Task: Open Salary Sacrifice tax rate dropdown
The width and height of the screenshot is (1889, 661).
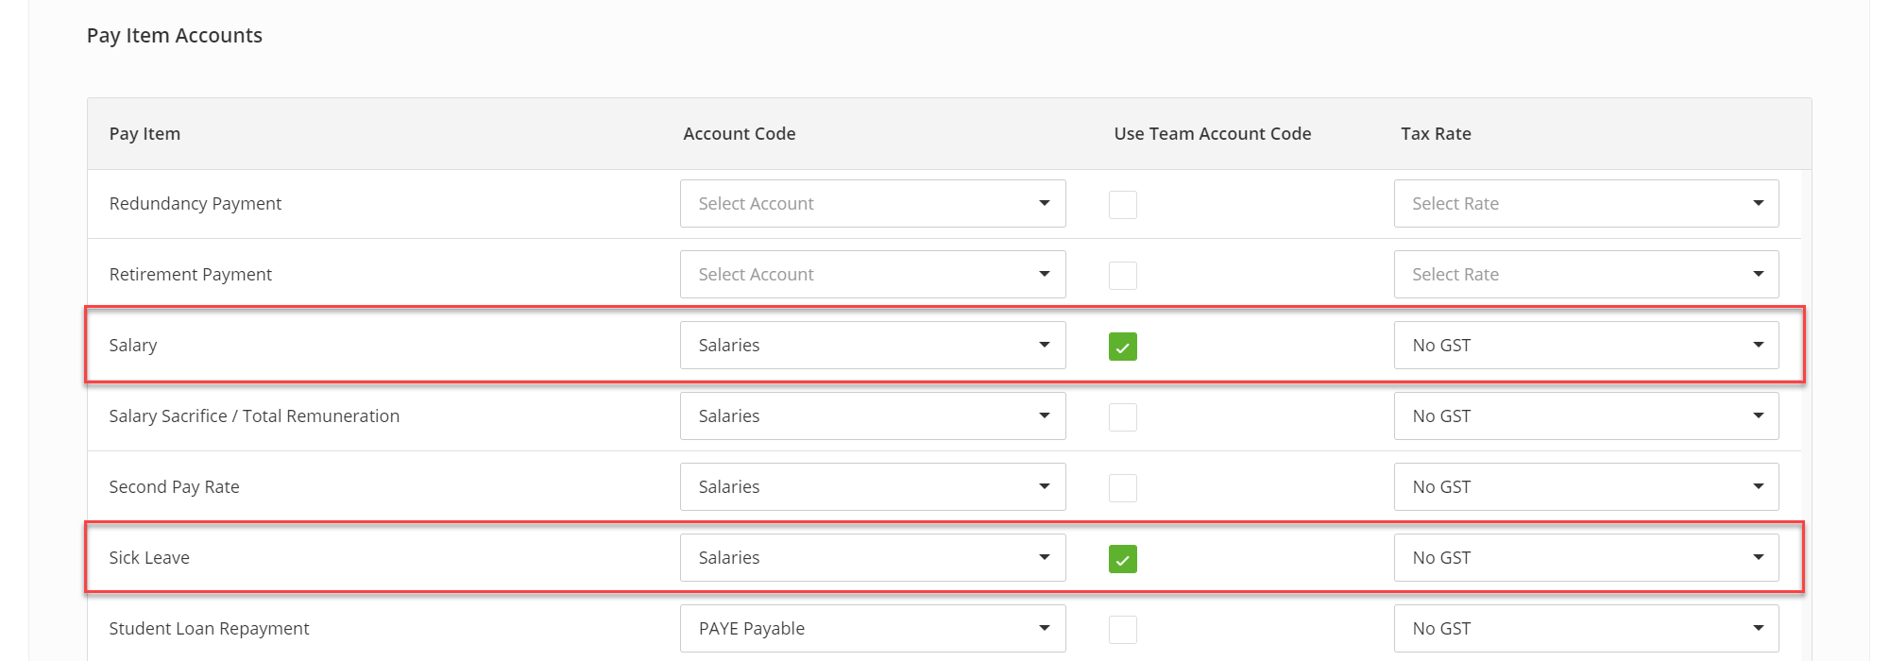Action: (x=1586, y=416)
